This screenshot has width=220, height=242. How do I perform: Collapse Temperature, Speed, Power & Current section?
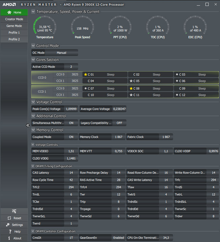coord(33,11)
